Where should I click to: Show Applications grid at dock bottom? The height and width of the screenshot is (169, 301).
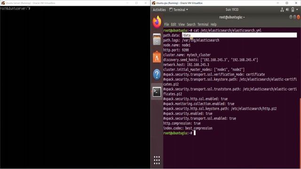pos(157,160)
